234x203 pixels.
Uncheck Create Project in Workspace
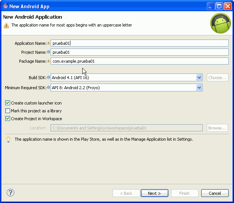[x=7, y=119]
